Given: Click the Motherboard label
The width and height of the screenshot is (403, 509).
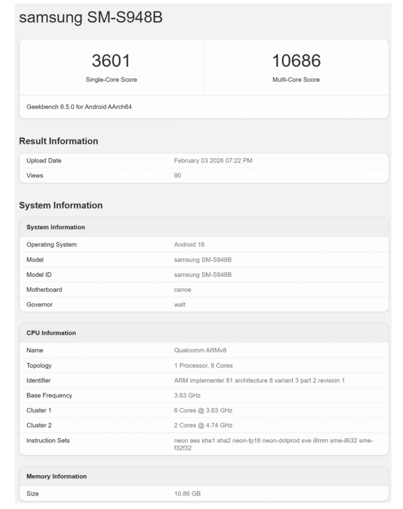Looking at the screenshot, I should [x=44, y=290].
